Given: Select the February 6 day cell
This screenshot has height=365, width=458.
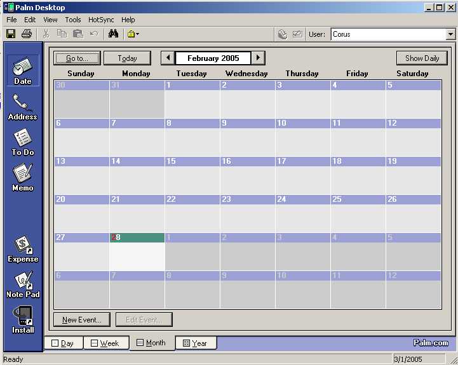Looking at the screenshot, I should coord(82,138).
